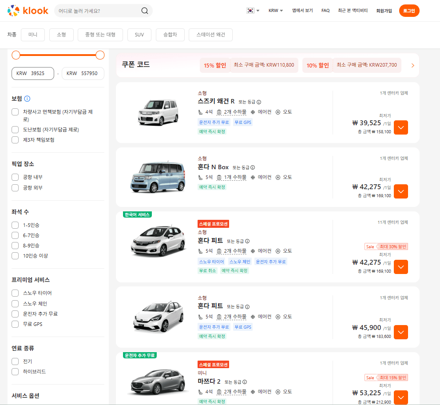Check 스노우 타이어 premium service
The height and width of the screenshot is (405, 440).
15,293
